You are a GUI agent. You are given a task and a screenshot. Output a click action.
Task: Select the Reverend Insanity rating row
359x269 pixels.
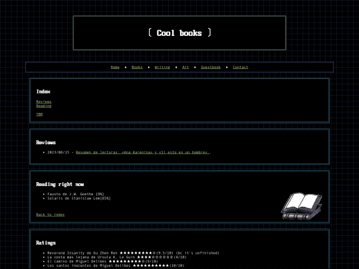(x=133, y=253)
